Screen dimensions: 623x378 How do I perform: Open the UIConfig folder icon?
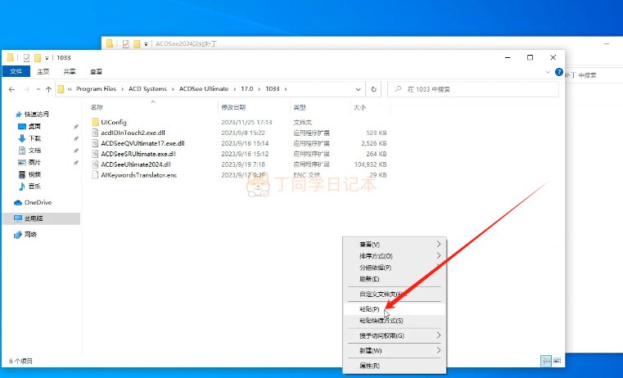(95, 122)
